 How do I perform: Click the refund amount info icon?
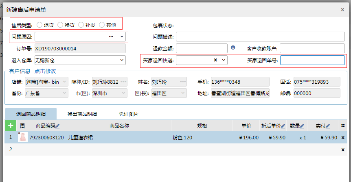point(233,48)
